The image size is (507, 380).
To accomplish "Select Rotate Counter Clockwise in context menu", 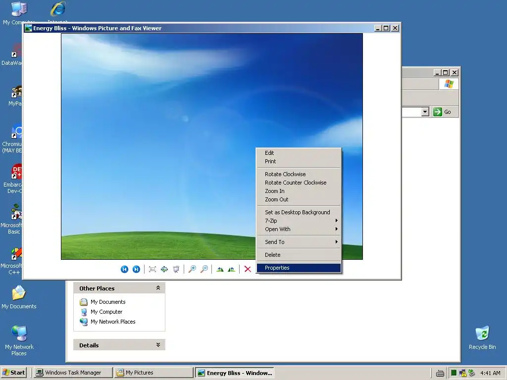I will (x=299, y=183).
